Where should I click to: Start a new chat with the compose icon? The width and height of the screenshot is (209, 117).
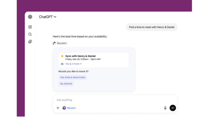pos(30,27)
